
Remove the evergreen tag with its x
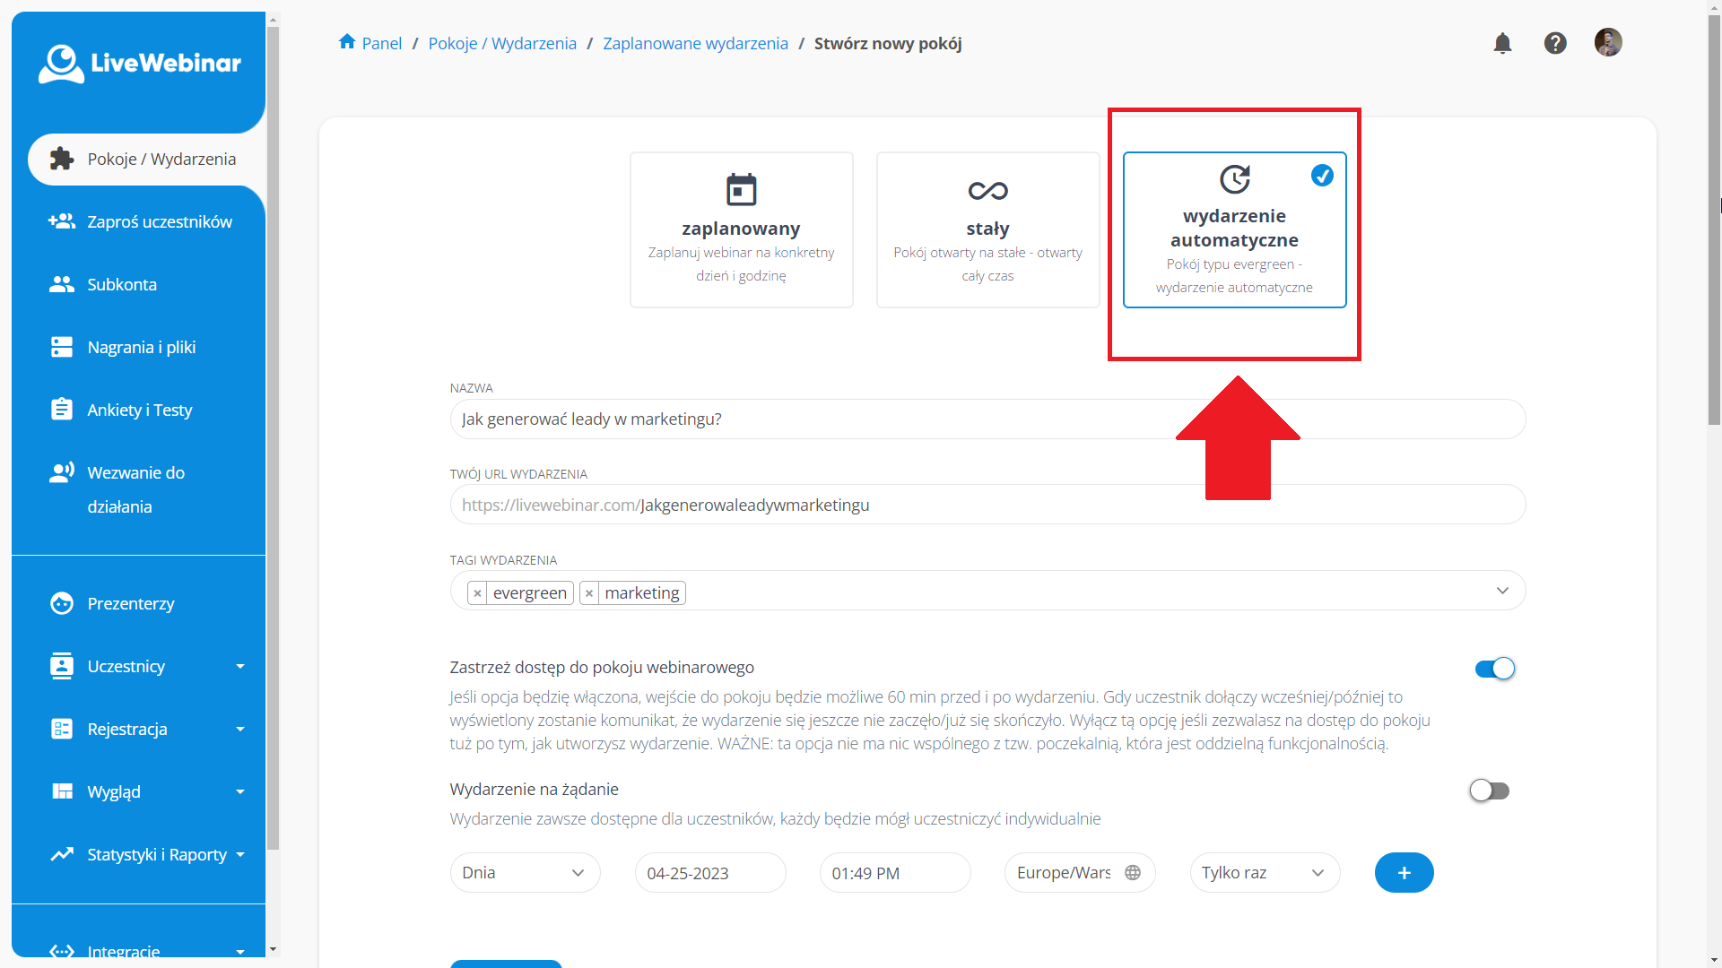pos(477,593)
